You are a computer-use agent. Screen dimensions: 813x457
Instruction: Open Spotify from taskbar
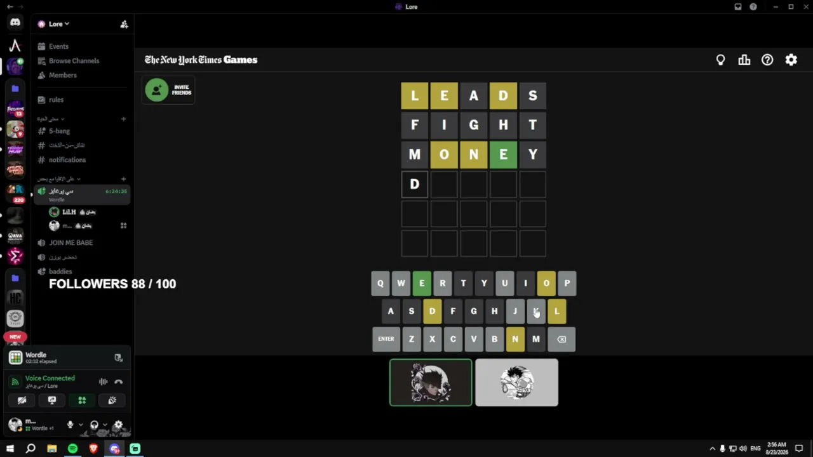pos(72,449)
